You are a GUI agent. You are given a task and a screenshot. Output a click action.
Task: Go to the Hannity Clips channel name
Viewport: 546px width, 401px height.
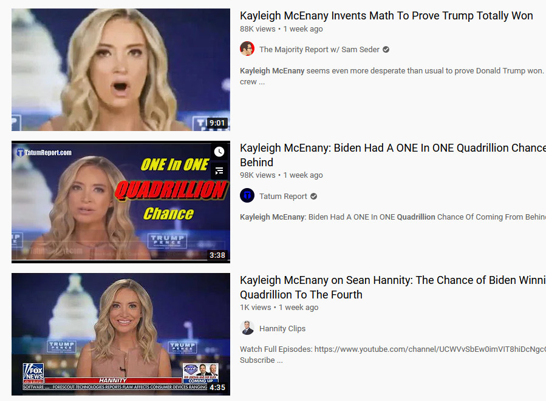coord(282,329)
